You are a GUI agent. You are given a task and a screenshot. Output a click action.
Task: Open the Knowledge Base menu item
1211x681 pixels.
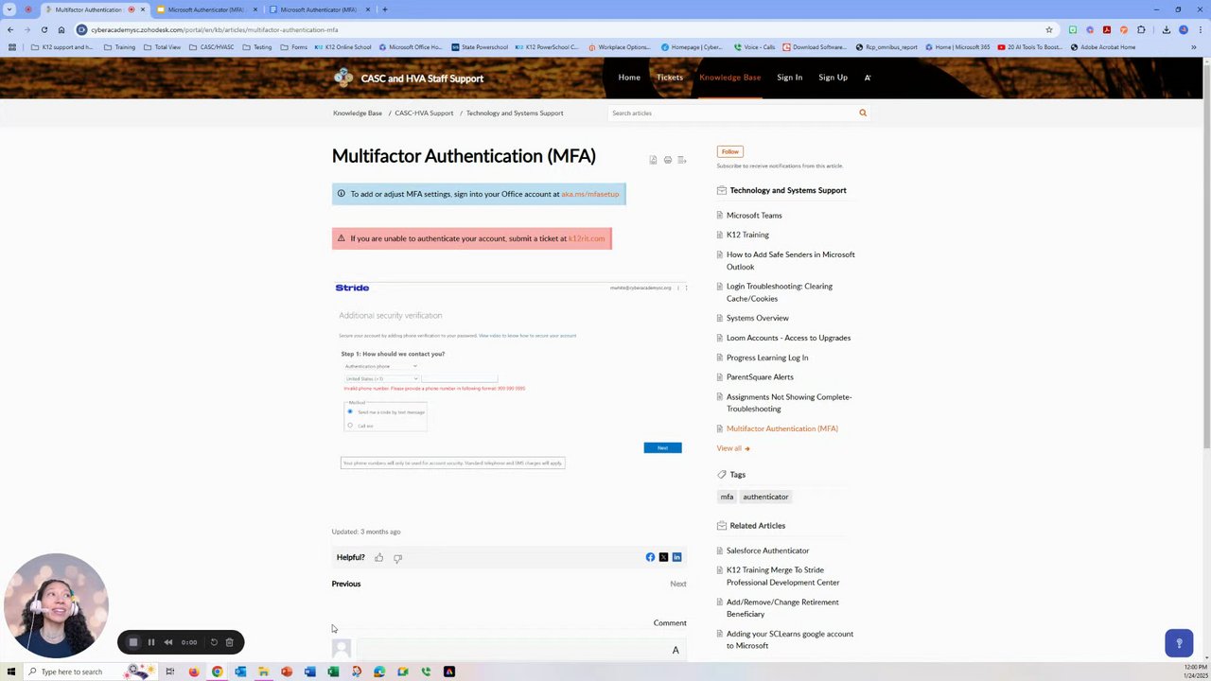(729, 78)
